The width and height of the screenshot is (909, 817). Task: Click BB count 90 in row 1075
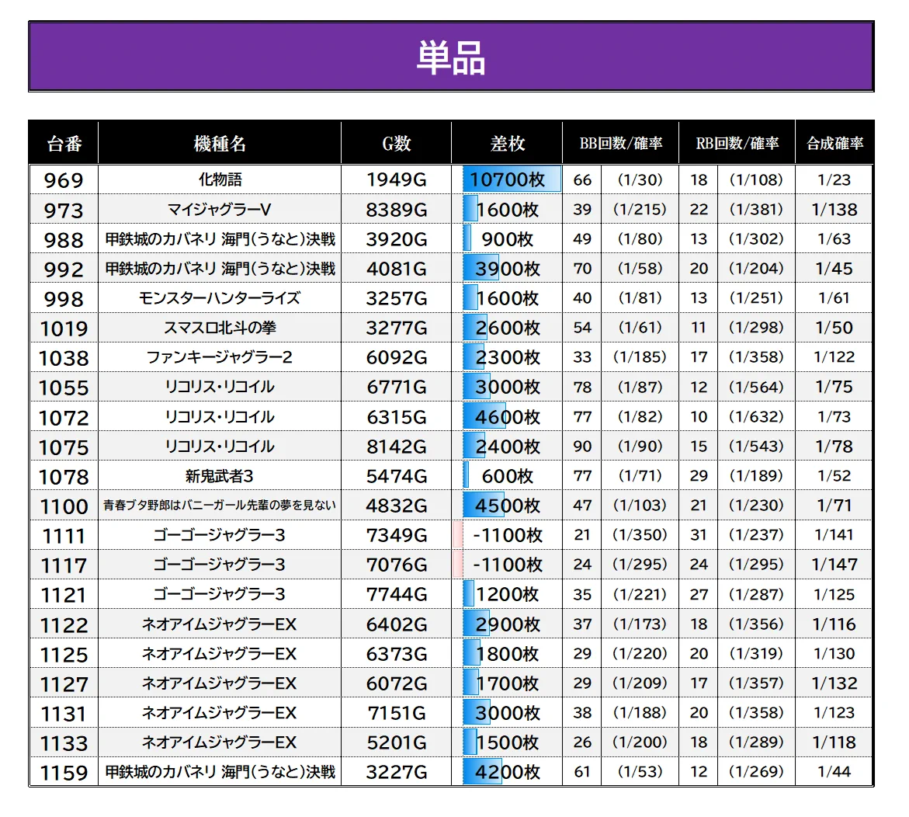pyautogui.click(x=582, y=446)
